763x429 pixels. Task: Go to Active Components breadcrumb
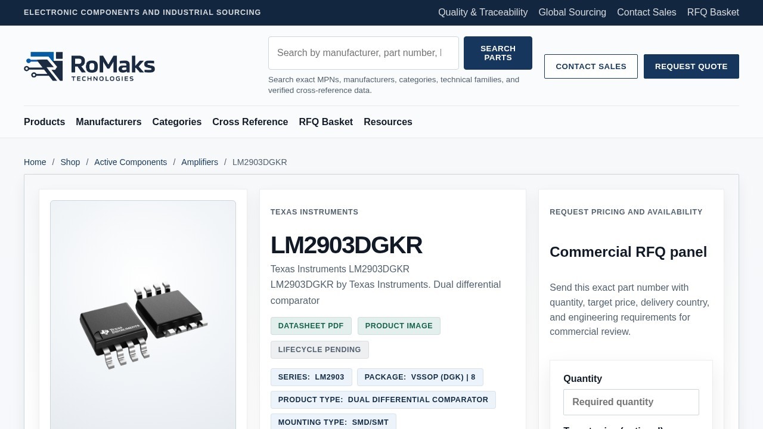point(131,162)
